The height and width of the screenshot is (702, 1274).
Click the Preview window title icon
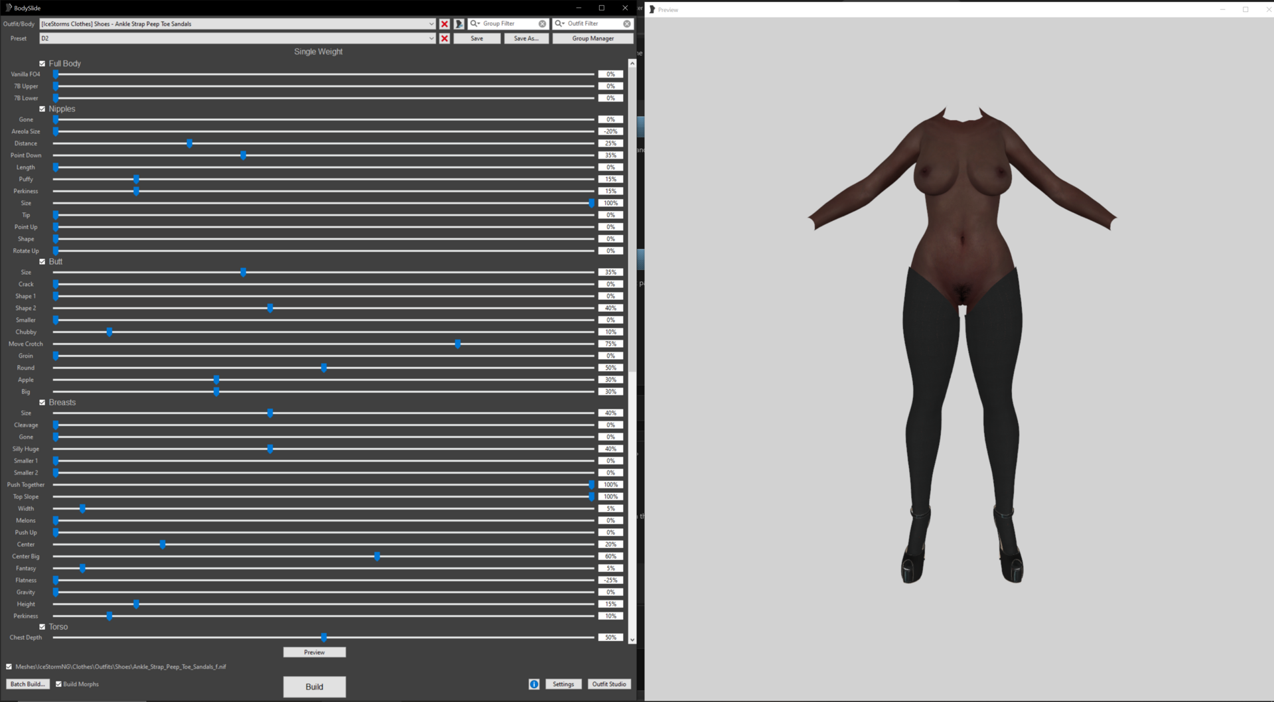click(652, 9)
